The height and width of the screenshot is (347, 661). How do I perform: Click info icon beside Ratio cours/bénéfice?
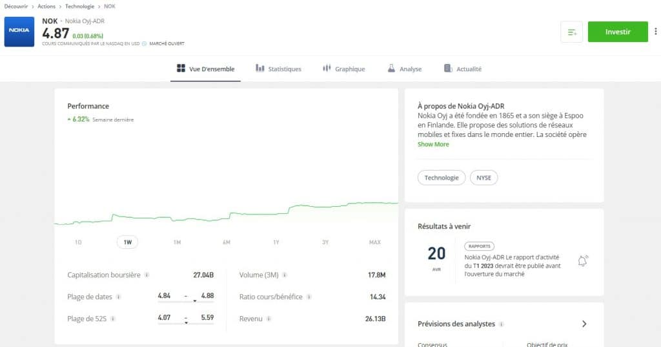(x=309, y=297)
